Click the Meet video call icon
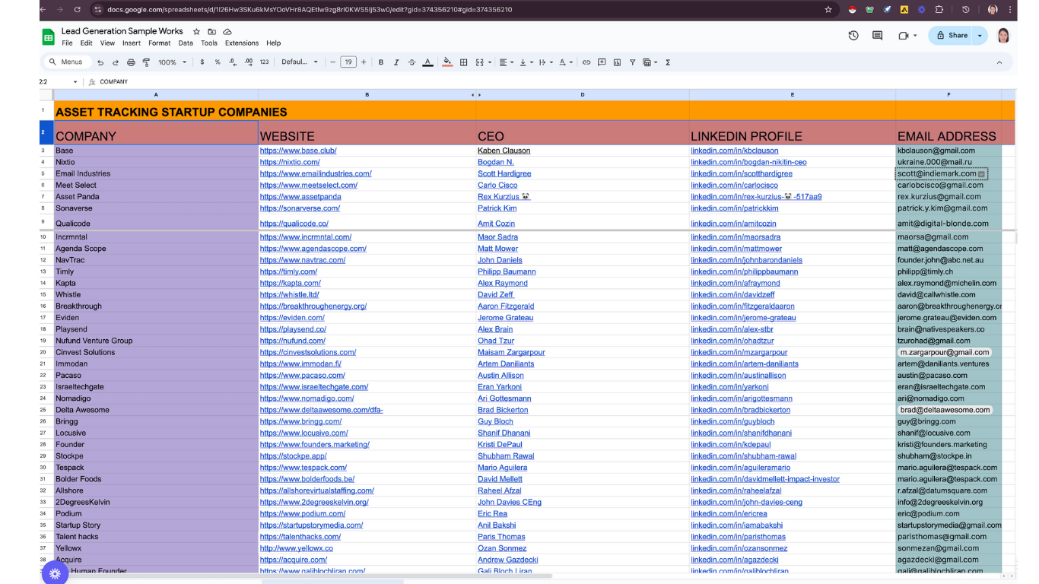Viewport: 1039px width, 584px height. [x=904, y=36]
